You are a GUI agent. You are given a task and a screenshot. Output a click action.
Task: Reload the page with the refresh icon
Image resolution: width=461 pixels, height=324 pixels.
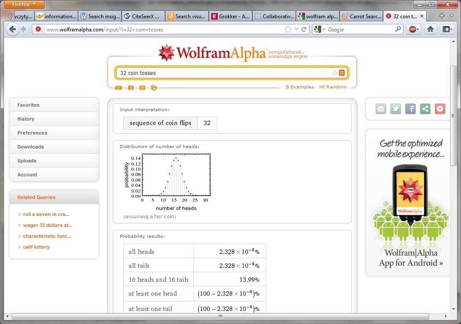pos(304,29)
